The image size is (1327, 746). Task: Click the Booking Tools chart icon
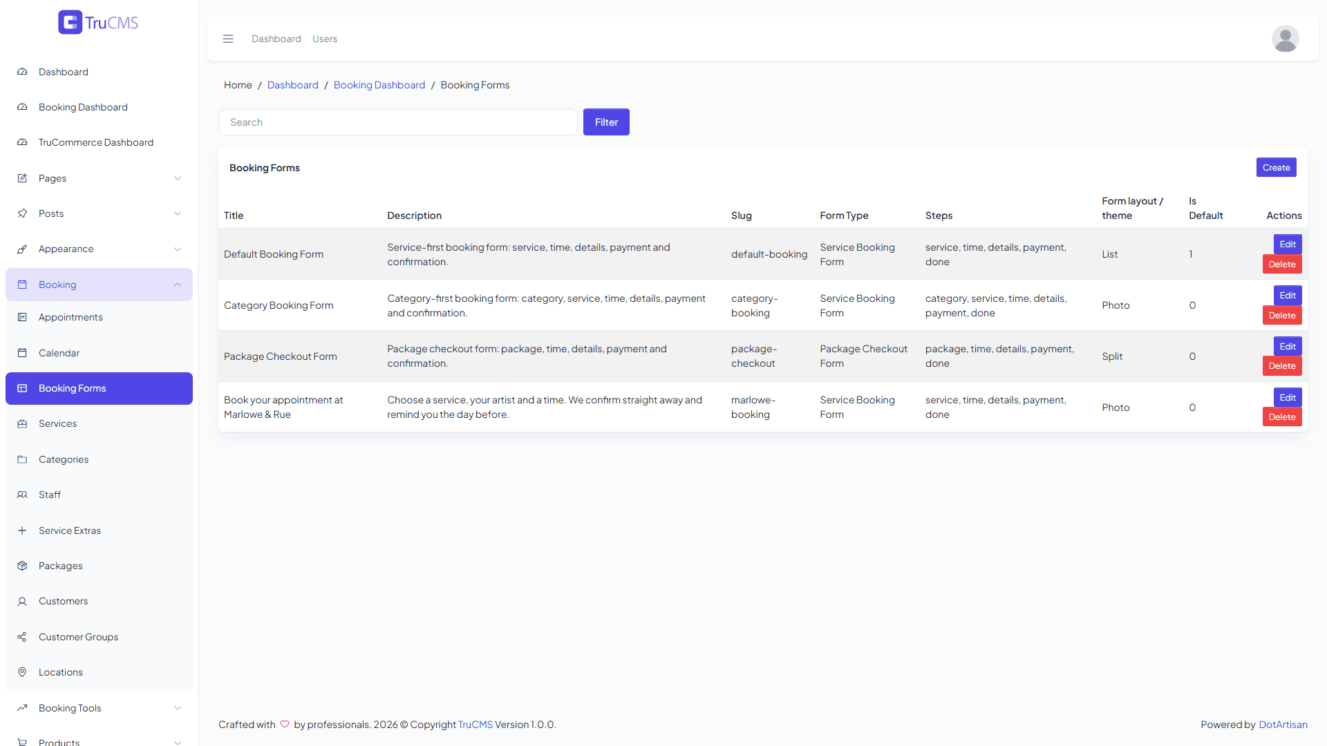click(x=22, y=708)
